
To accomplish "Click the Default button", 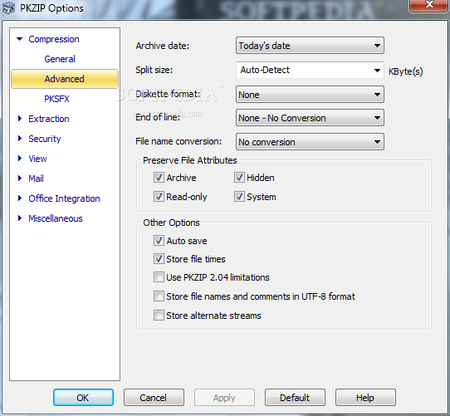I will click(295, 398).
